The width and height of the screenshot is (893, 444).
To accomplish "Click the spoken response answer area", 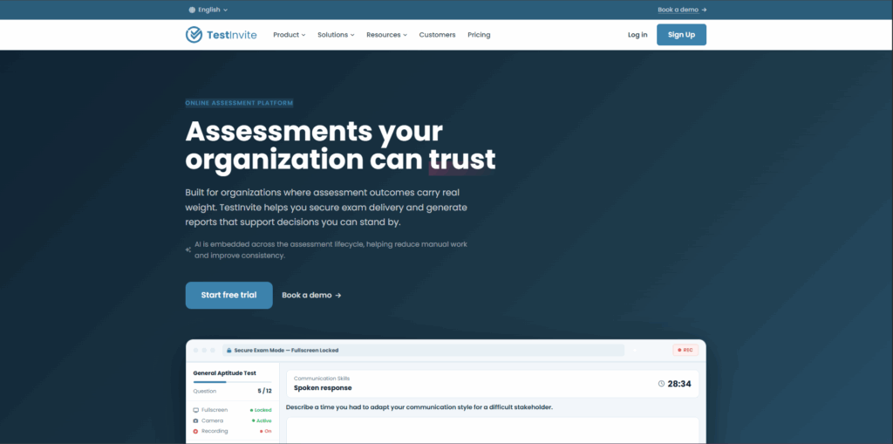I will [x=493, y=430].
